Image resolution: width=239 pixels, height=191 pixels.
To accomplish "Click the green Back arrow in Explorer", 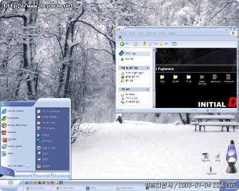I will click(122, 44).
